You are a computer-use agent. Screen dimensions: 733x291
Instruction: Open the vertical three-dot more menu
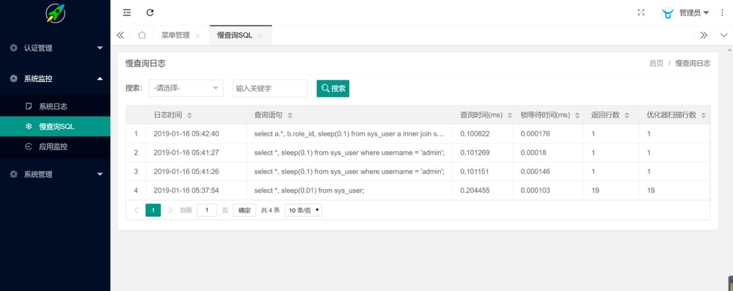[722, 12]
